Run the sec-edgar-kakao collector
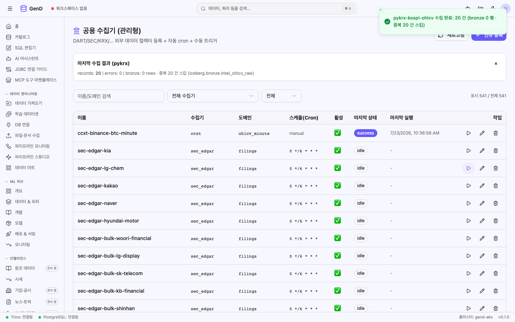Viewport: 515px width, 322px height. 469,186
